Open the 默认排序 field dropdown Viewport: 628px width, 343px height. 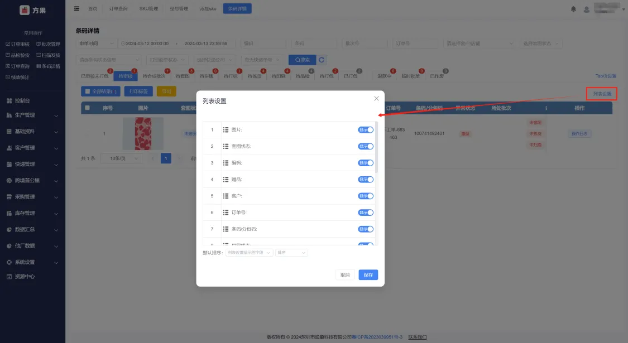point(249,253)
